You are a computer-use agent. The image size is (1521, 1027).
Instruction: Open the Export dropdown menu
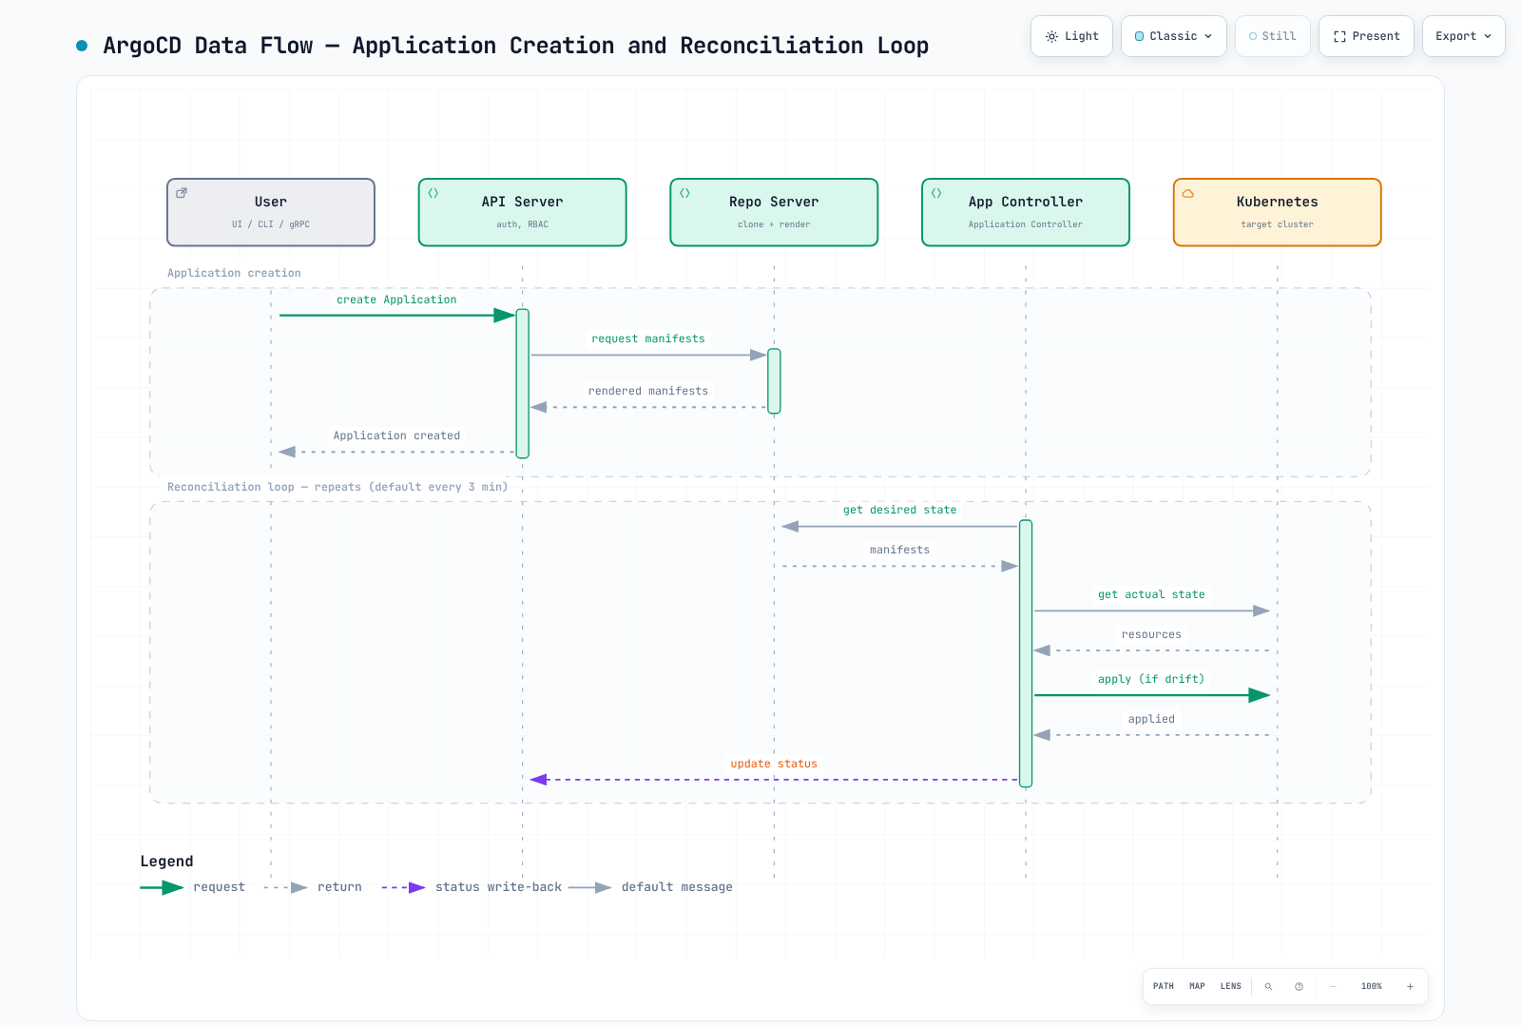[1463, 36]
